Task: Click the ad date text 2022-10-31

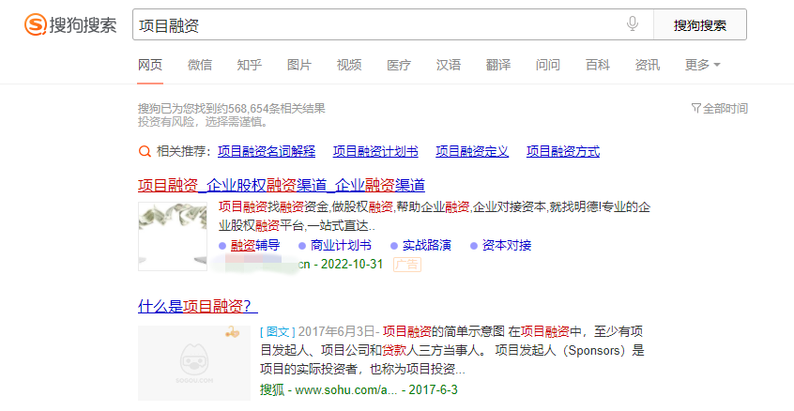Action: (352, 265)
